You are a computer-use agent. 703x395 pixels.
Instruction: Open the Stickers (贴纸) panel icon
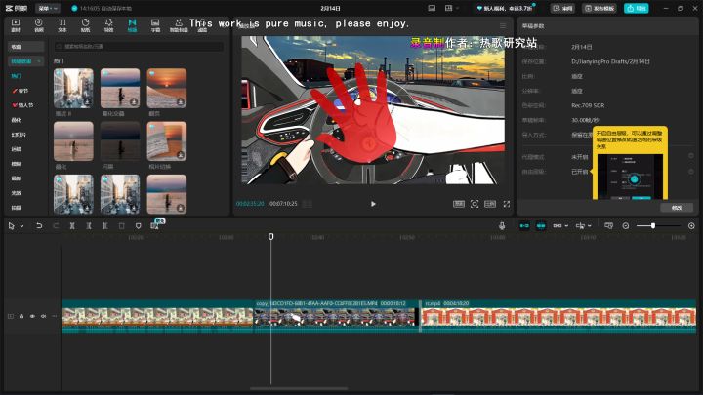coord(86,23)
